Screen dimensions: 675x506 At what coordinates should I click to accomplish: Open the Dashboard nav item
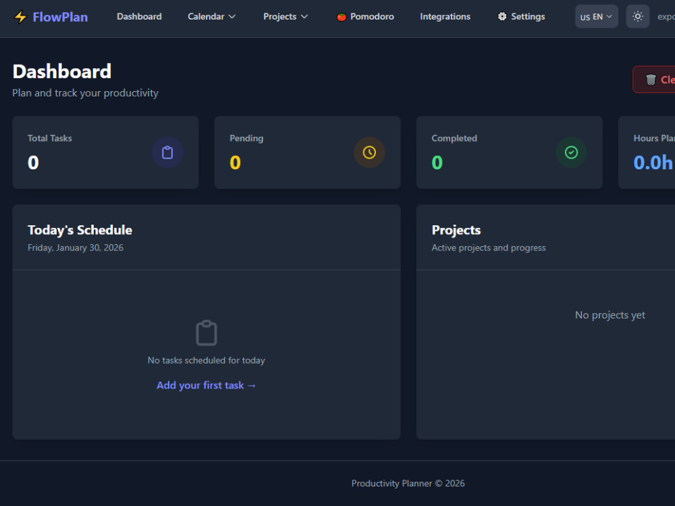coord(139,16)
